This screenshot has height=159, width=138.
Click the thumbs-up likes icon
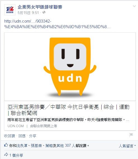point(6,145)
